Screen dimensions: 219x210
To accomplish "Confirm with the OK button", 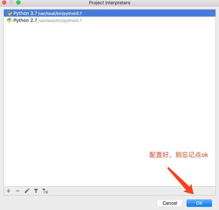I will tap(199, 203).
